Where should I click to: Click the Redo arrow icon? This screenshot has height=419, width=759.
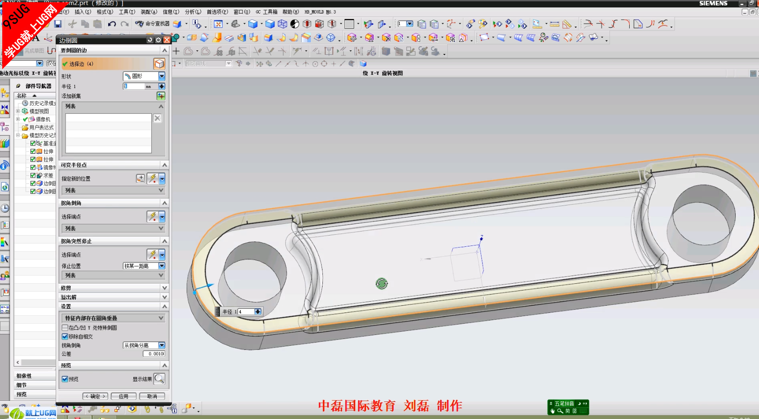pyautogui.click(x=124, y=24)
